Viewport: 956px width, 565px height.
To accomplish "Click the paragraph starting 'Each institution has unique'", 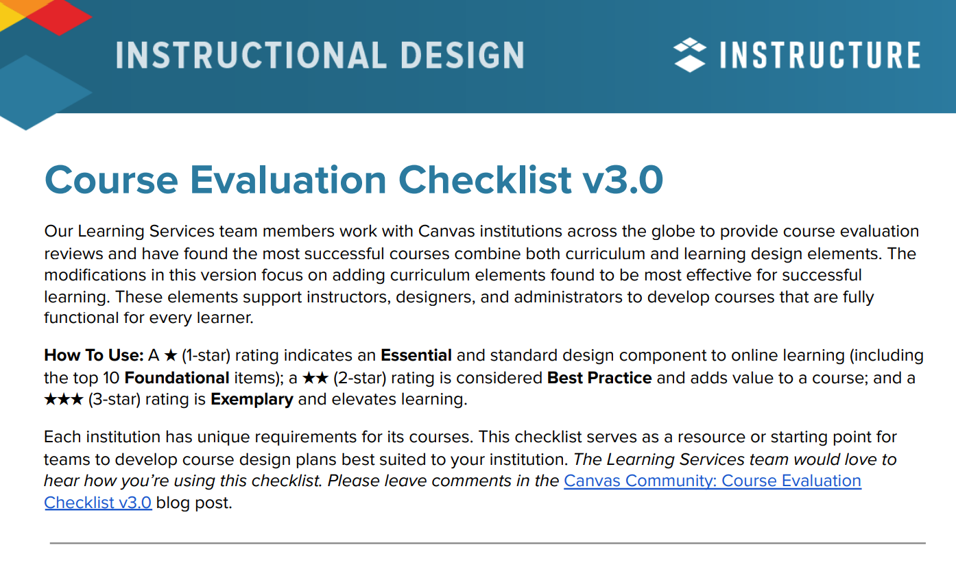I will pyautogui.click(x=470, y=470).
